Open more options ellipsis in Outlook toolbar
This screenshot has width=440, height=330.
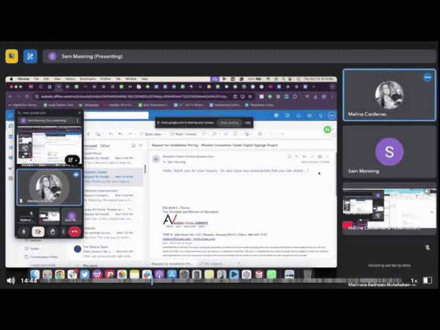[x=282, y=134]
